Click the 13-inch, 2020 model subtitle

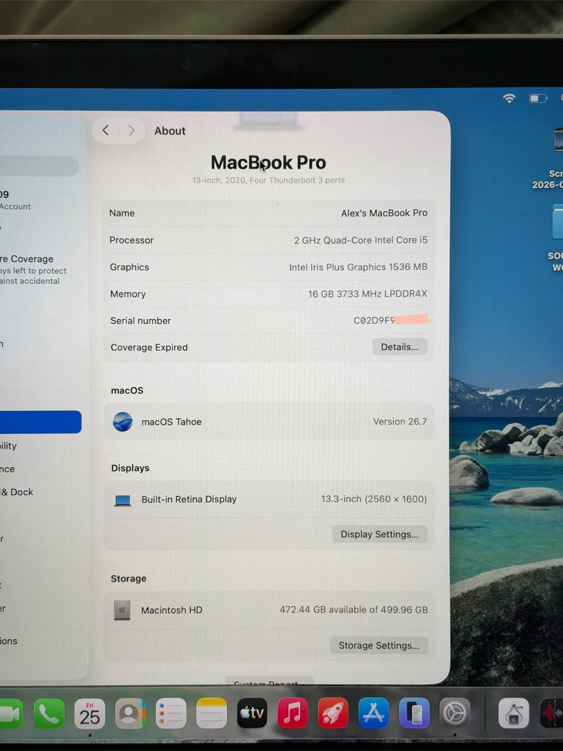click(x=268, y=180)
